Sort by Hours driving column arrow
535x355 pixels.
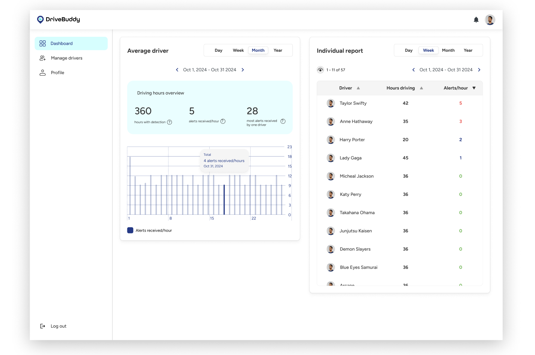click(x=422, y=88)
